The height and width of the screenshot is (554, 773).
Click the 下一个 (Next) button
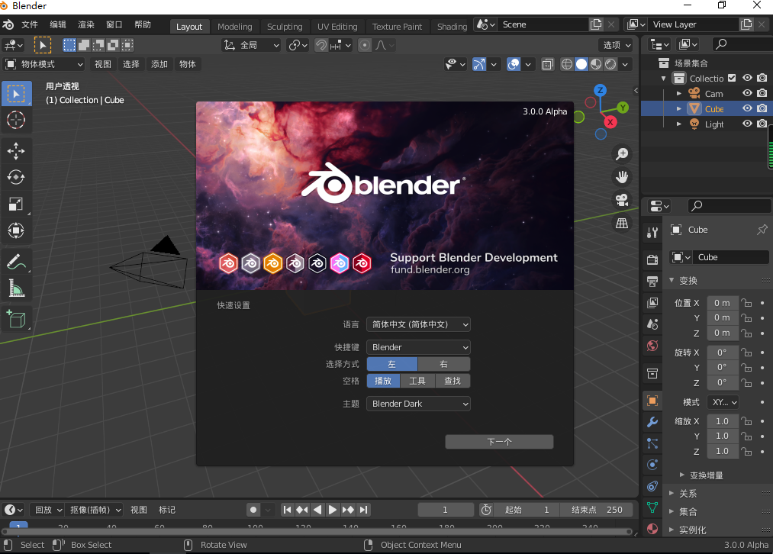click(499, 442)
